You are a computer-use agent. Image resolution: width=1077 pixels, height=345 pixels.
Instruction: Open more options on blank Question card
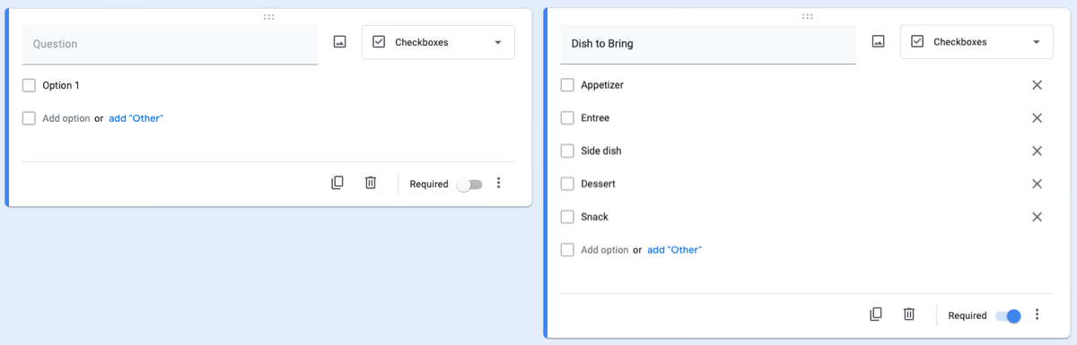coord(499,183)
